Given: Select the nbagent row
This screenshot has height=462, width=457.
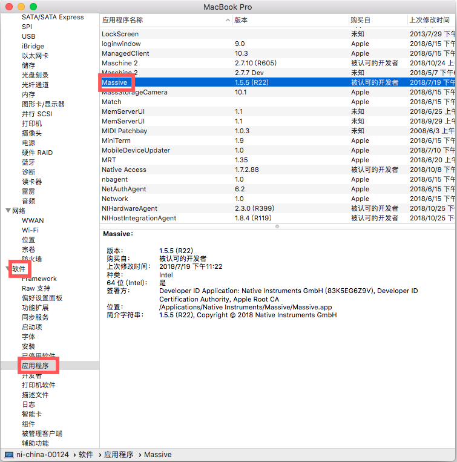Looking at the screenshot, I should click(277, 179).
